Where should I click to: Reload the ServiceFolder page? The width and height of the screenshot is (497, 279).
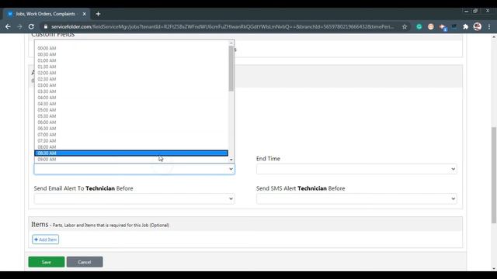pos(31,27)
